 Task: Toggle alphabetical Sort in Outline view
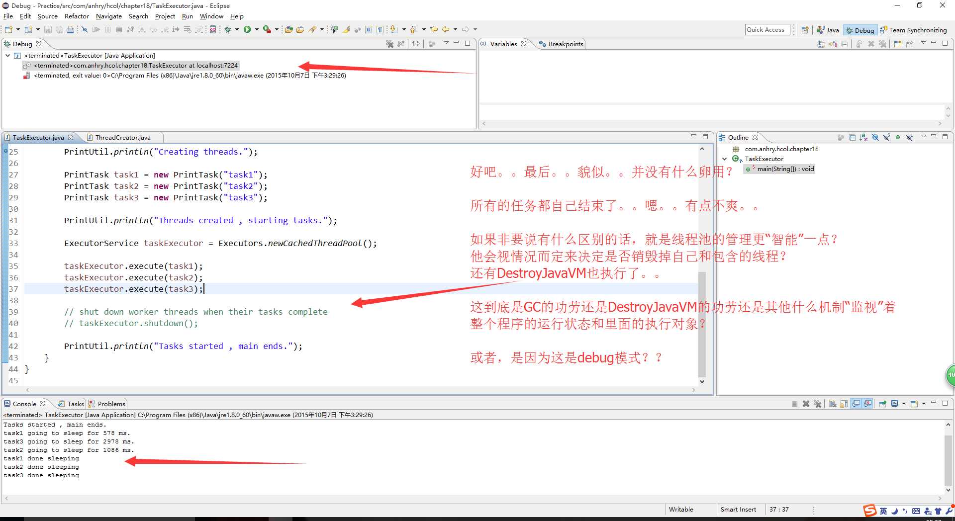(x=863, y=138)
